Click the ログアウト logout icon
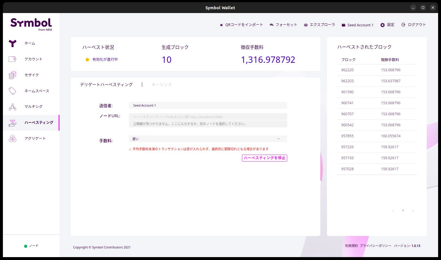The width and height of the screenshot is (441, 260). (403, 25)
